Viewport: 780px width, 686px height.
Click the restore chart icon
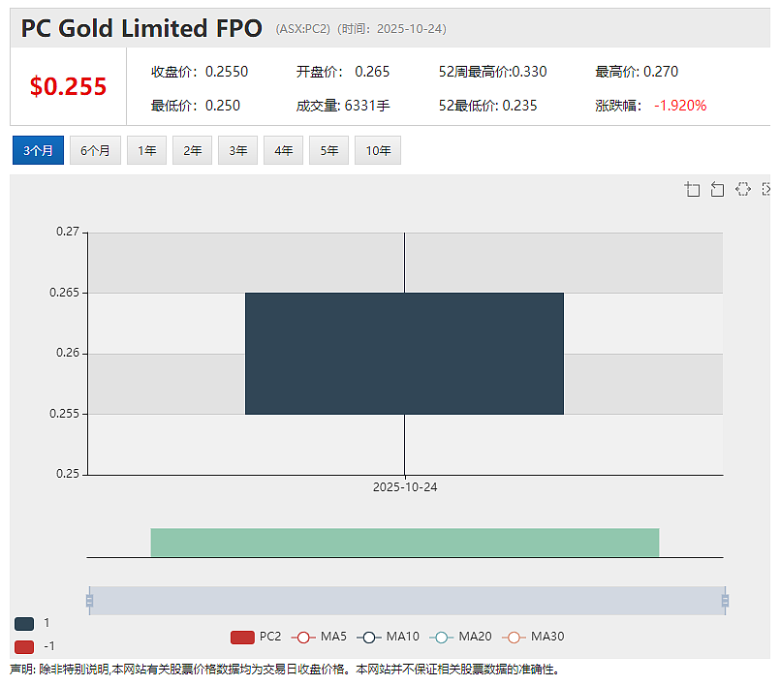pyautogui.click(x=742, y=189)
